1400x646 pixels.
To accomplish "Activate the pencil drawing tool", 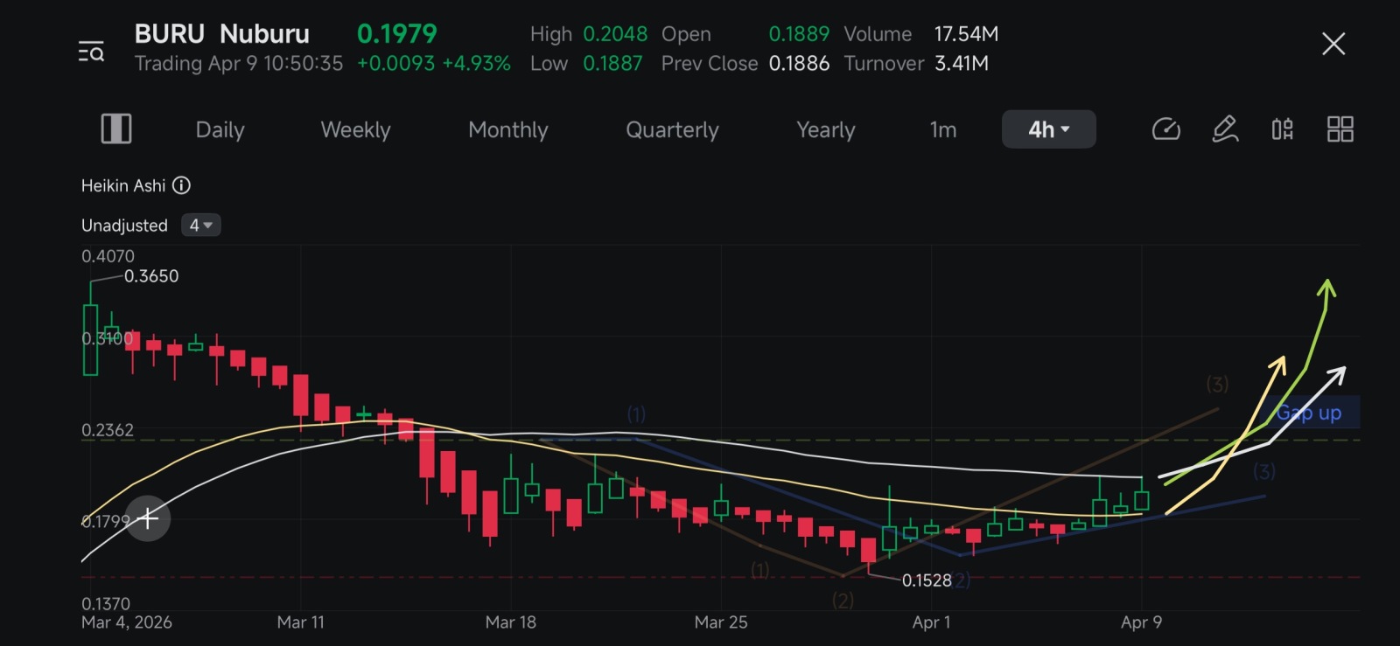I will [x=1225, y=129].
